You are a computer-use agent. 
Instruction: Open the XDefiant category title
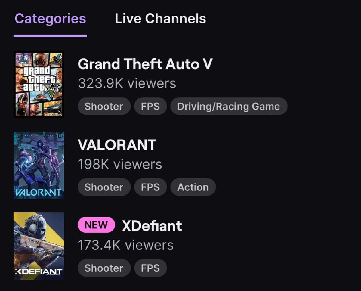[x=152, y=226]
